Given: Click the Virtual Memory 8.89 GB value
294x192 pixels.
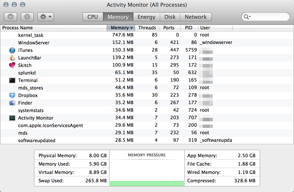Looking at the screenshot, I should [x=98, y=172].
